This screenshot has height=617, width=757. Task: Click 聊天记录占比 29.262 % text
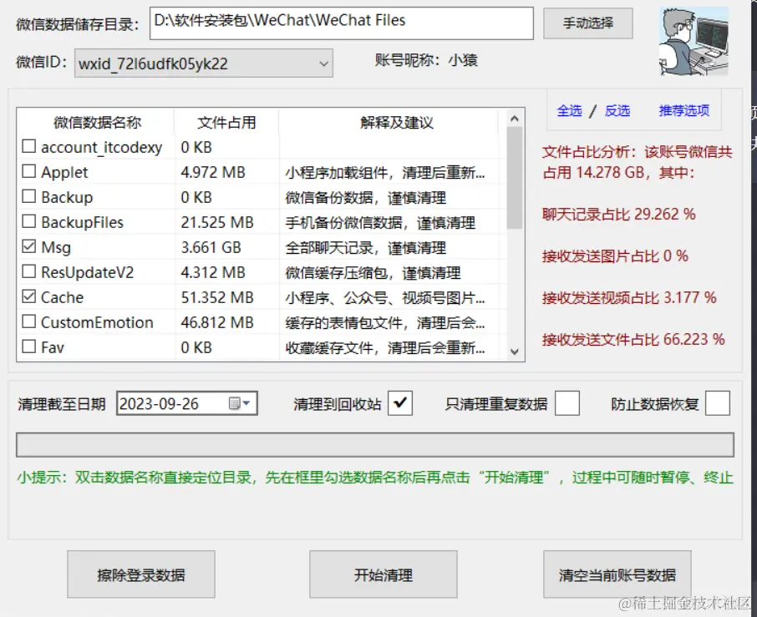(618, 215)
